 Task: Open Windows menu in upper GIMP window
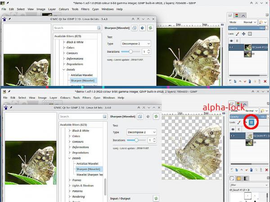pyautogui.click(x=108, y=9)
